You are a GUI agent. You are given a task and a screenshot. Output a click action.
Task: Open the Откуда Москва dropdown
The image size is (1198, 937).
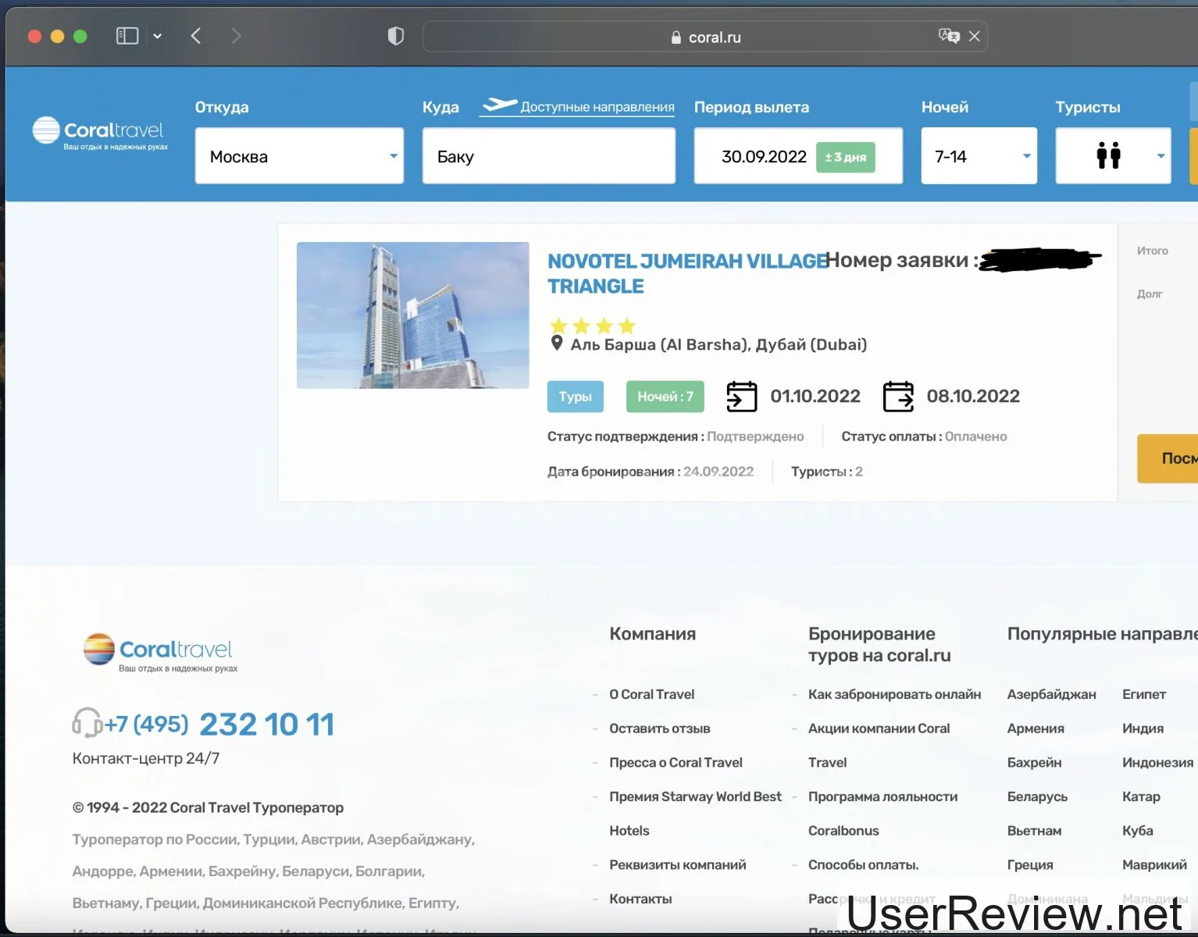point(299,156)
